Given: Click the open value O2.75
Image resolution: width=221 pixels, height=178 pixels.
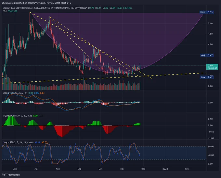Looking at the screenshot, I should [x=91, y=8].
